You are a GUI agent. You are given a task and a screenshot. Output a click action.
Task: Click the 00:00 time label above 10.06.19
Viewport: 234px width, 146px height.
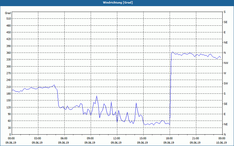point(221,138)
